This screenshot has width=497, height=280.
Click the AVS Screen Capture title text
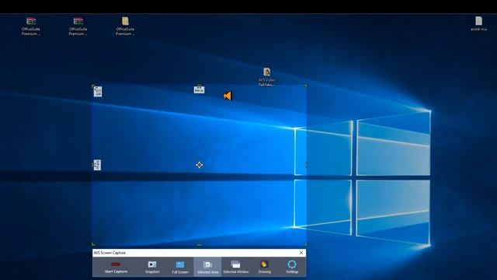pos(109,253)
